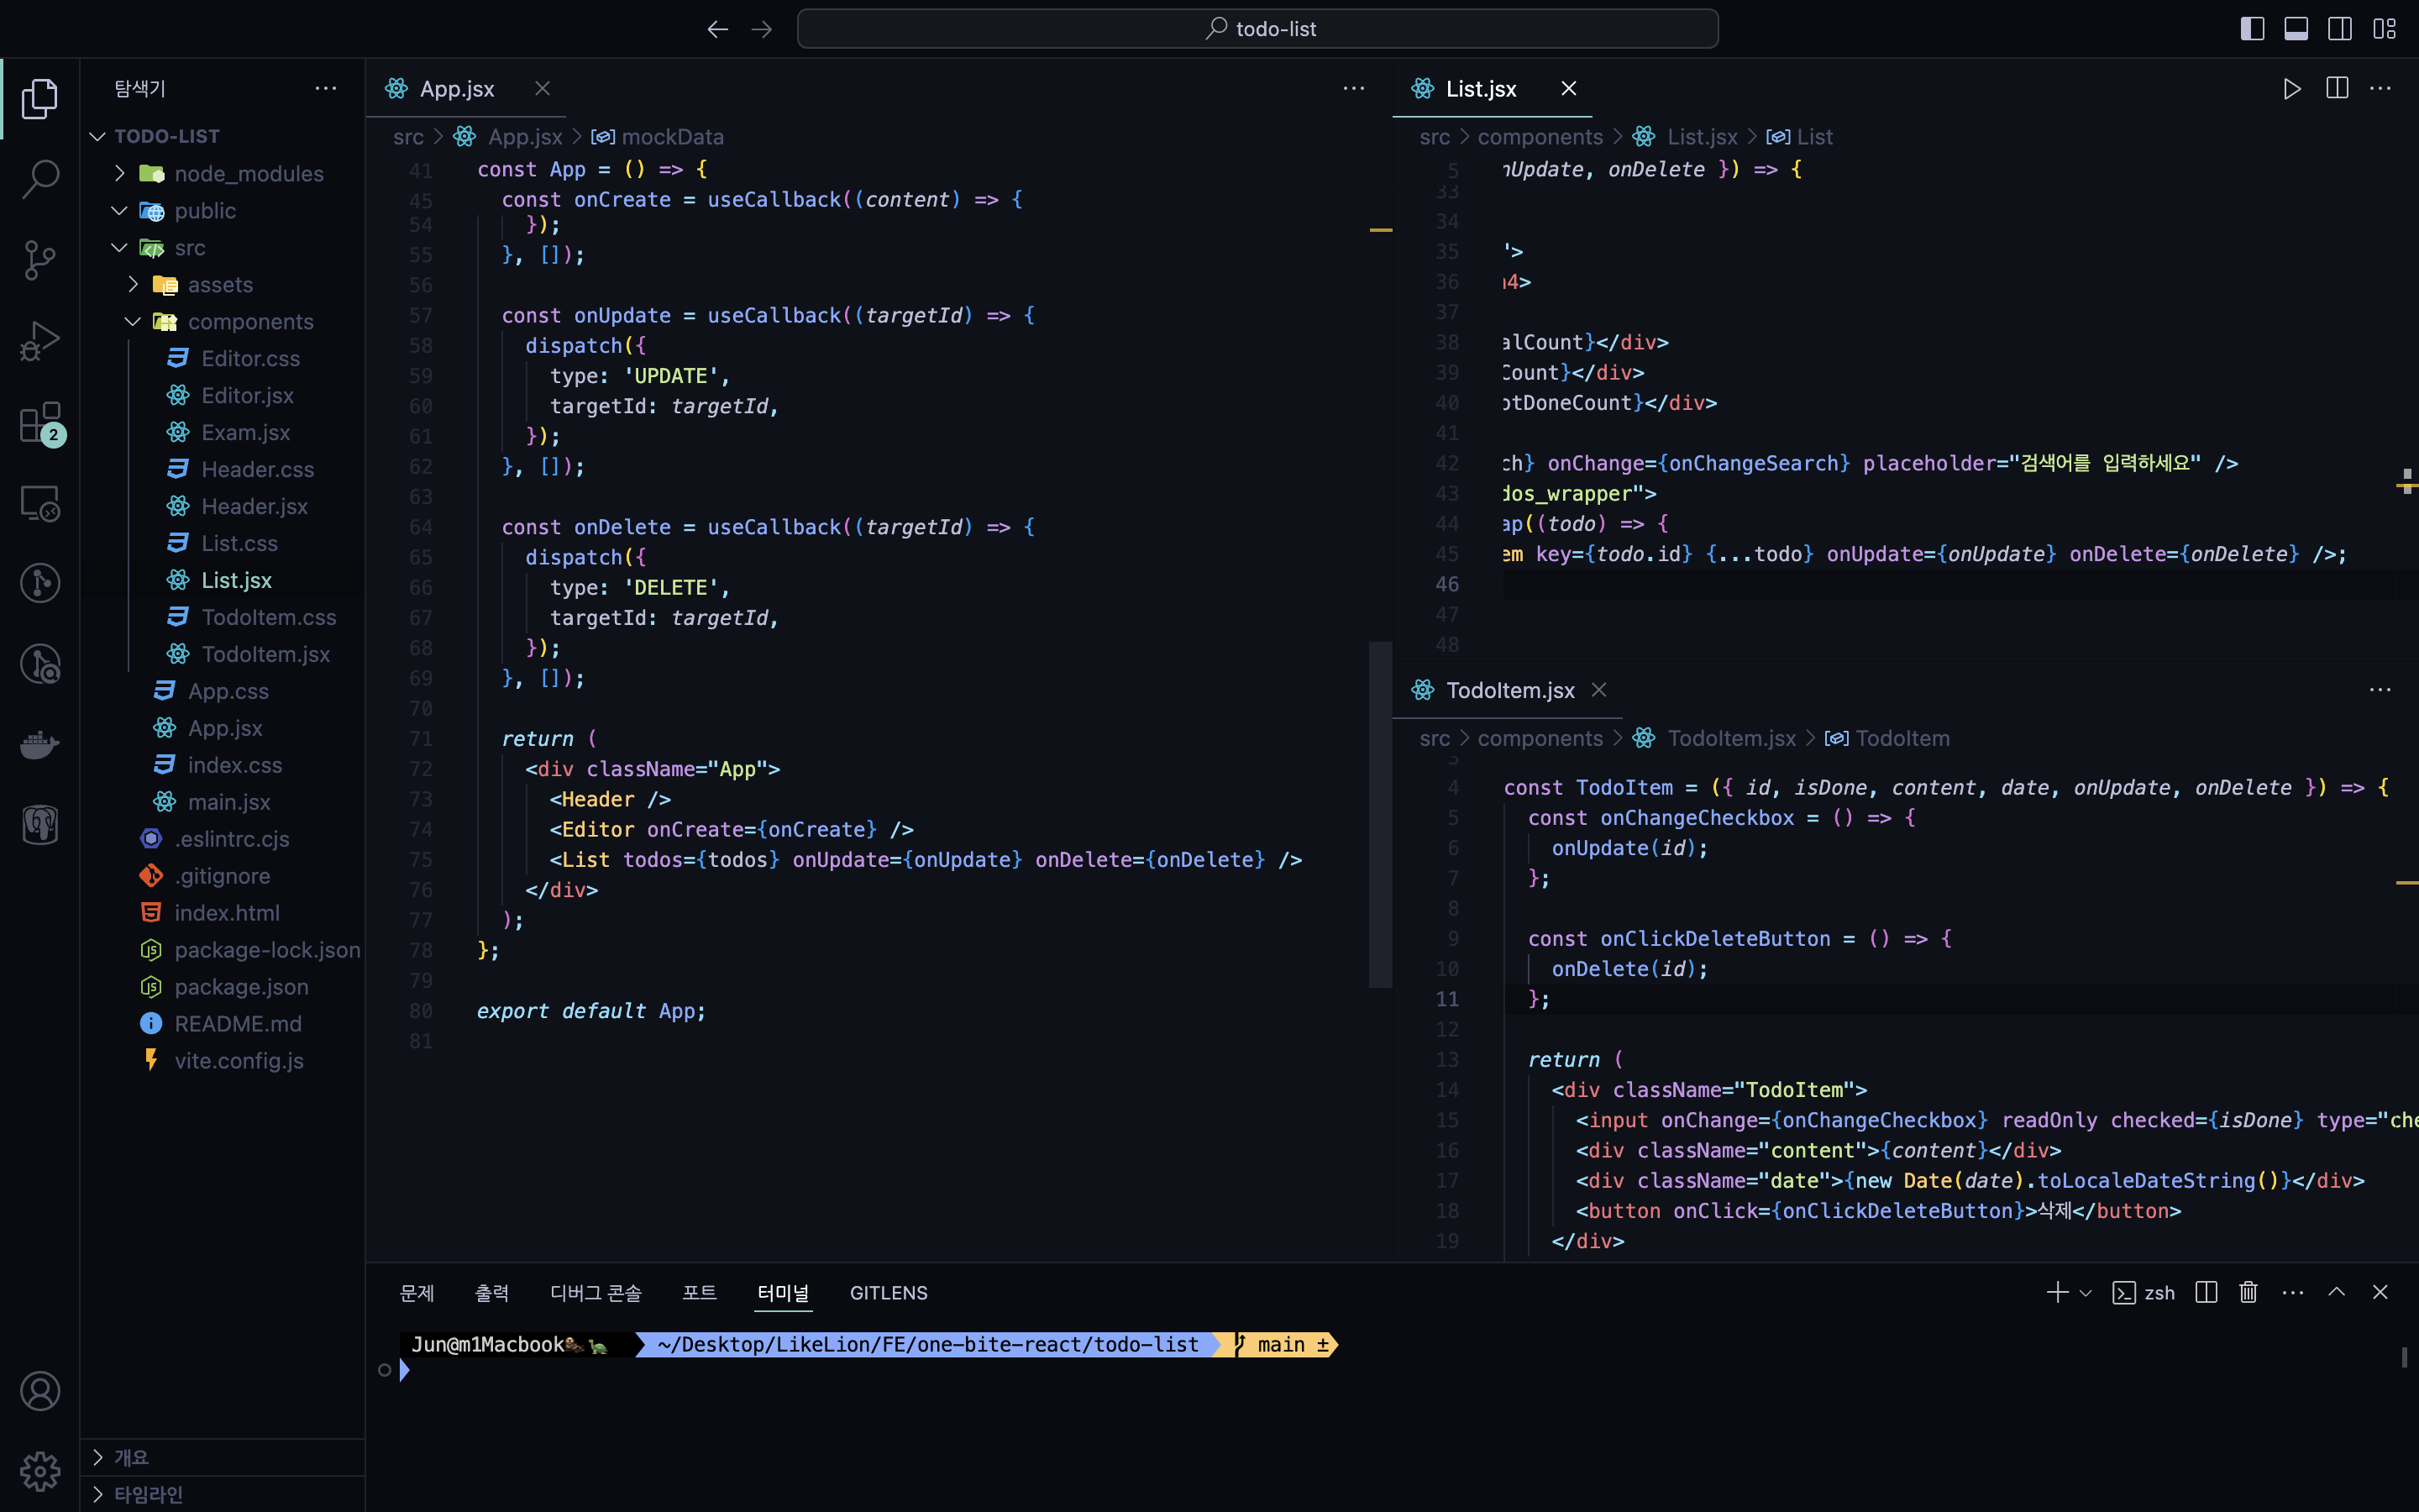This screenshot has width=2419, height=1512.
Task: Kill terminal with the trash icon
Action: [x=2248, y=1292]
